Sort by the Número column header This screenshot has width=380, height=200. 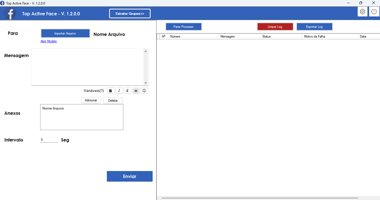pyautogui.click(x=193, y=36)
